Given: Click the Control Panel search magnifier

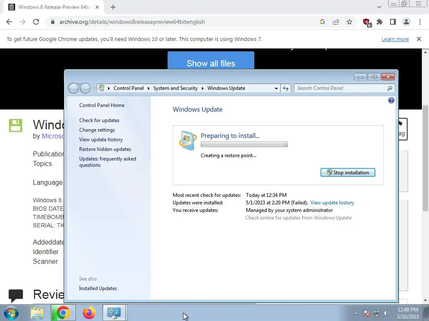Looking at the screenshot, I should click(x=390, y=88).
